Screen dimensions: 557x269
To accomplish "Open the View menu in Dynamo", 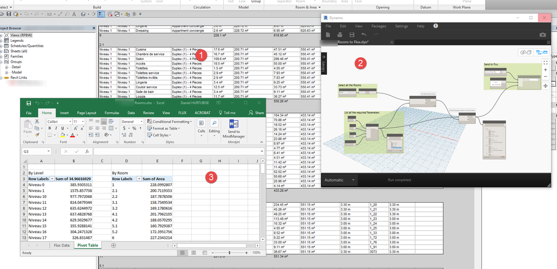I will pyautogui.click(x=359, y=26).
